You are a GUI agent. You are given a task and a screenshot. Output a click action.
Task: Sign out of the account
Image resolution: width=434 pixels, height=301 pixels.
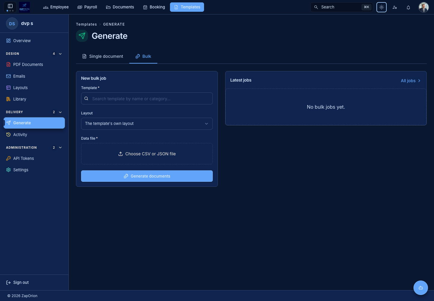click(17, 282)
